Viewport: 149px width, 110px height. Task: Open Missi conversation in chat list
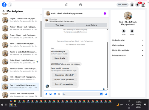20,95
